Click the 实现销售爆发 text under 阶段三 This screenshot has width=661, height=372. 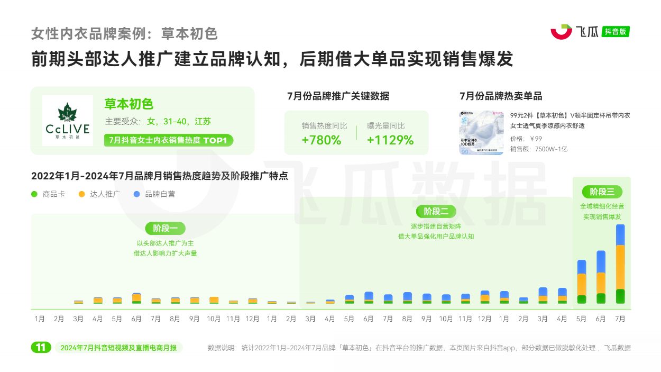[x=602, y=217]
